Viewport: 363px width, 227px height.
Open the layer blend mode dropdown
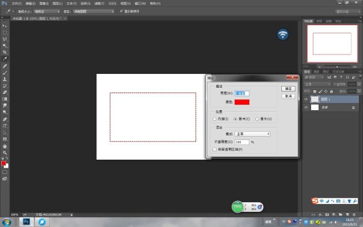[x=317, y=84]
